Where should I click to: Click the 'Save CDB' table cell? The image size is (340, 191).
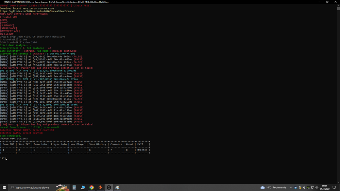[8, 144]
